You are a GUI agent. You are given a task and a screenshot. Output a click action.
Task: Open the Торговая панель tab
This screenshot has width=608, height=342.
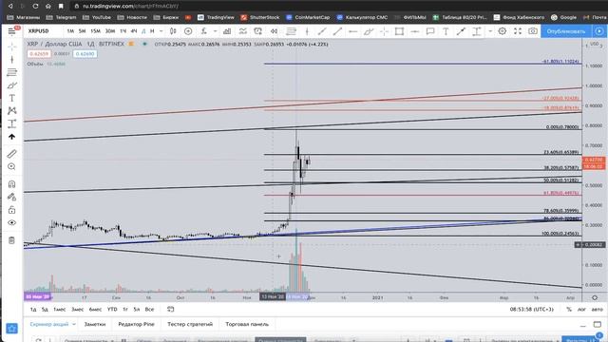point(247,324)
